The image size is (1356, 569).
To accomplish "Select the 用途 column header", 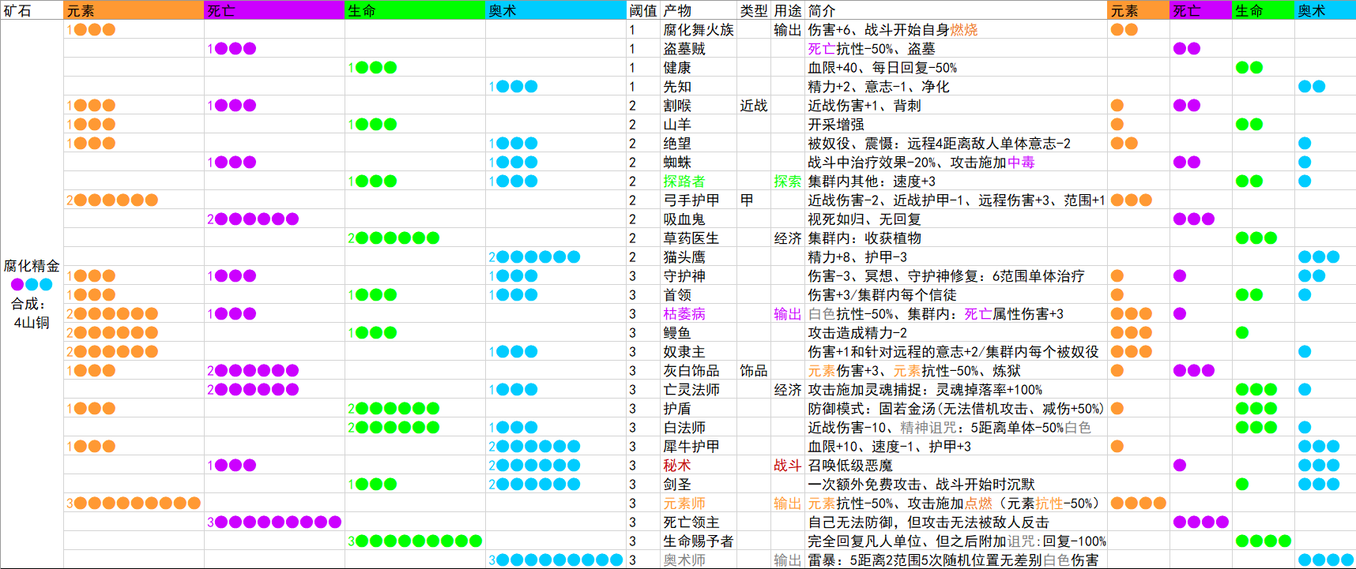I will point(788,10).
